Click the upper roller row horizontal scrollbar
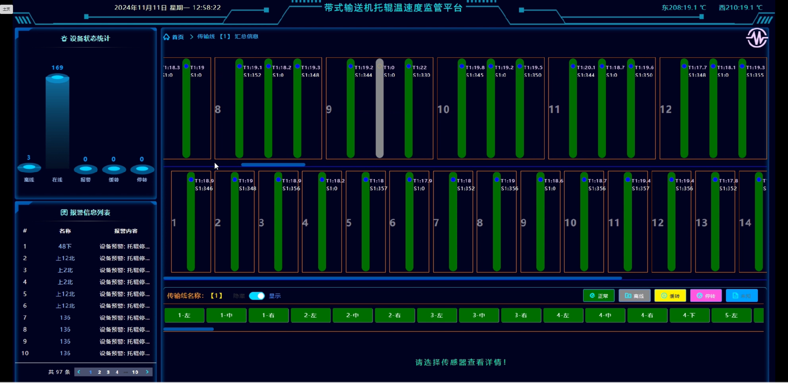Screen dimensions: 788x383 pos(273,165)
